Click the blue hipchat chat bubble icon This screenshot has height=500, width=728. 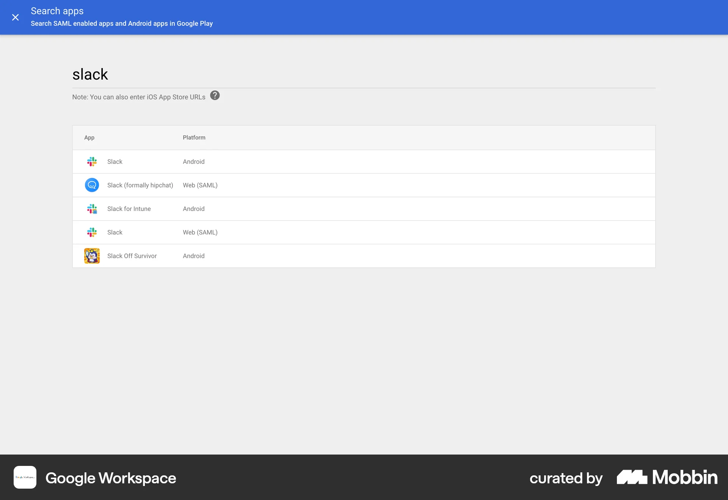92,185
